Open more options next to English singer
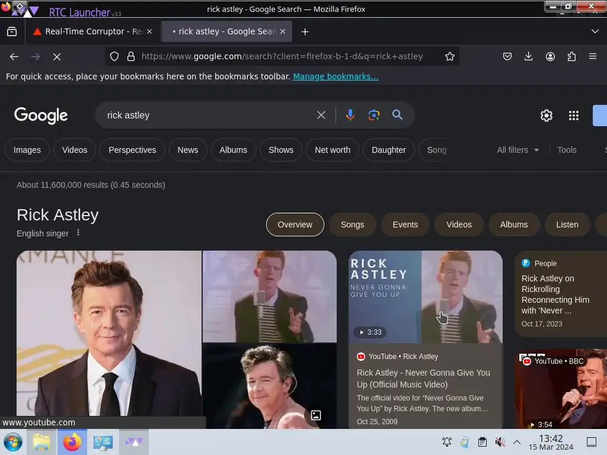The width and height of the screenshot is (607, 455). (78, 232)
